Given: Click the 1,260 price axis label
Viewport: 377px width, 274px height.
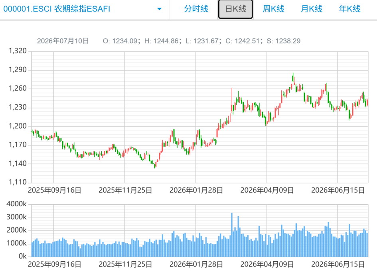Looking at the screenshot, I should point(18,88).
